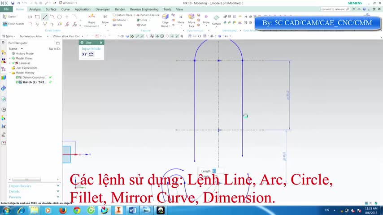Switch to the Analysis ribbon tab
The height and width of the screenshot is (215, 383).
coord(35,9)
